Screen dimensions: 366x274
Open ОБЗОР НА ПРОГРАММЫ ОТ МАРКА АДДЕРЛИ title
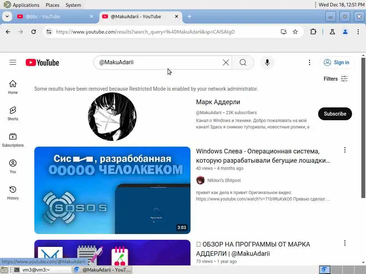pyautogui.click(x=253, y=249)
